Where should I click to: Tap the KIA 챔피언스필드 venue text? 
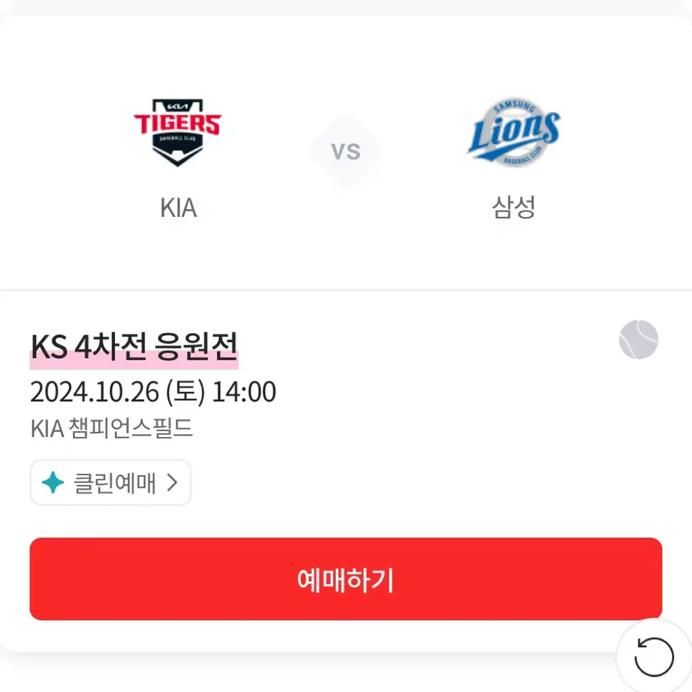pyautogui.click(x=112, y=428)
